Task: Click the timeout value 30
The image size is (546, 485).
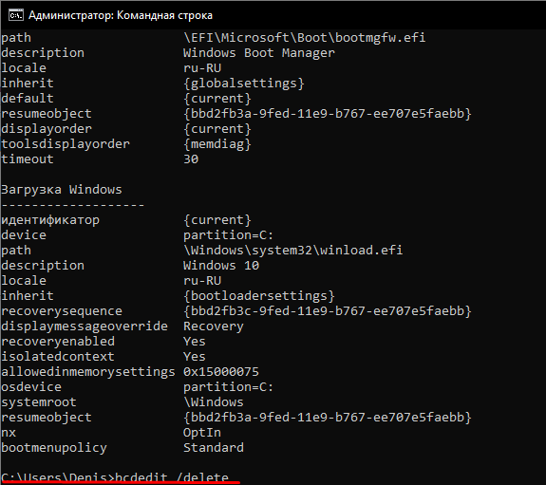Action: [x=191, y=159]
